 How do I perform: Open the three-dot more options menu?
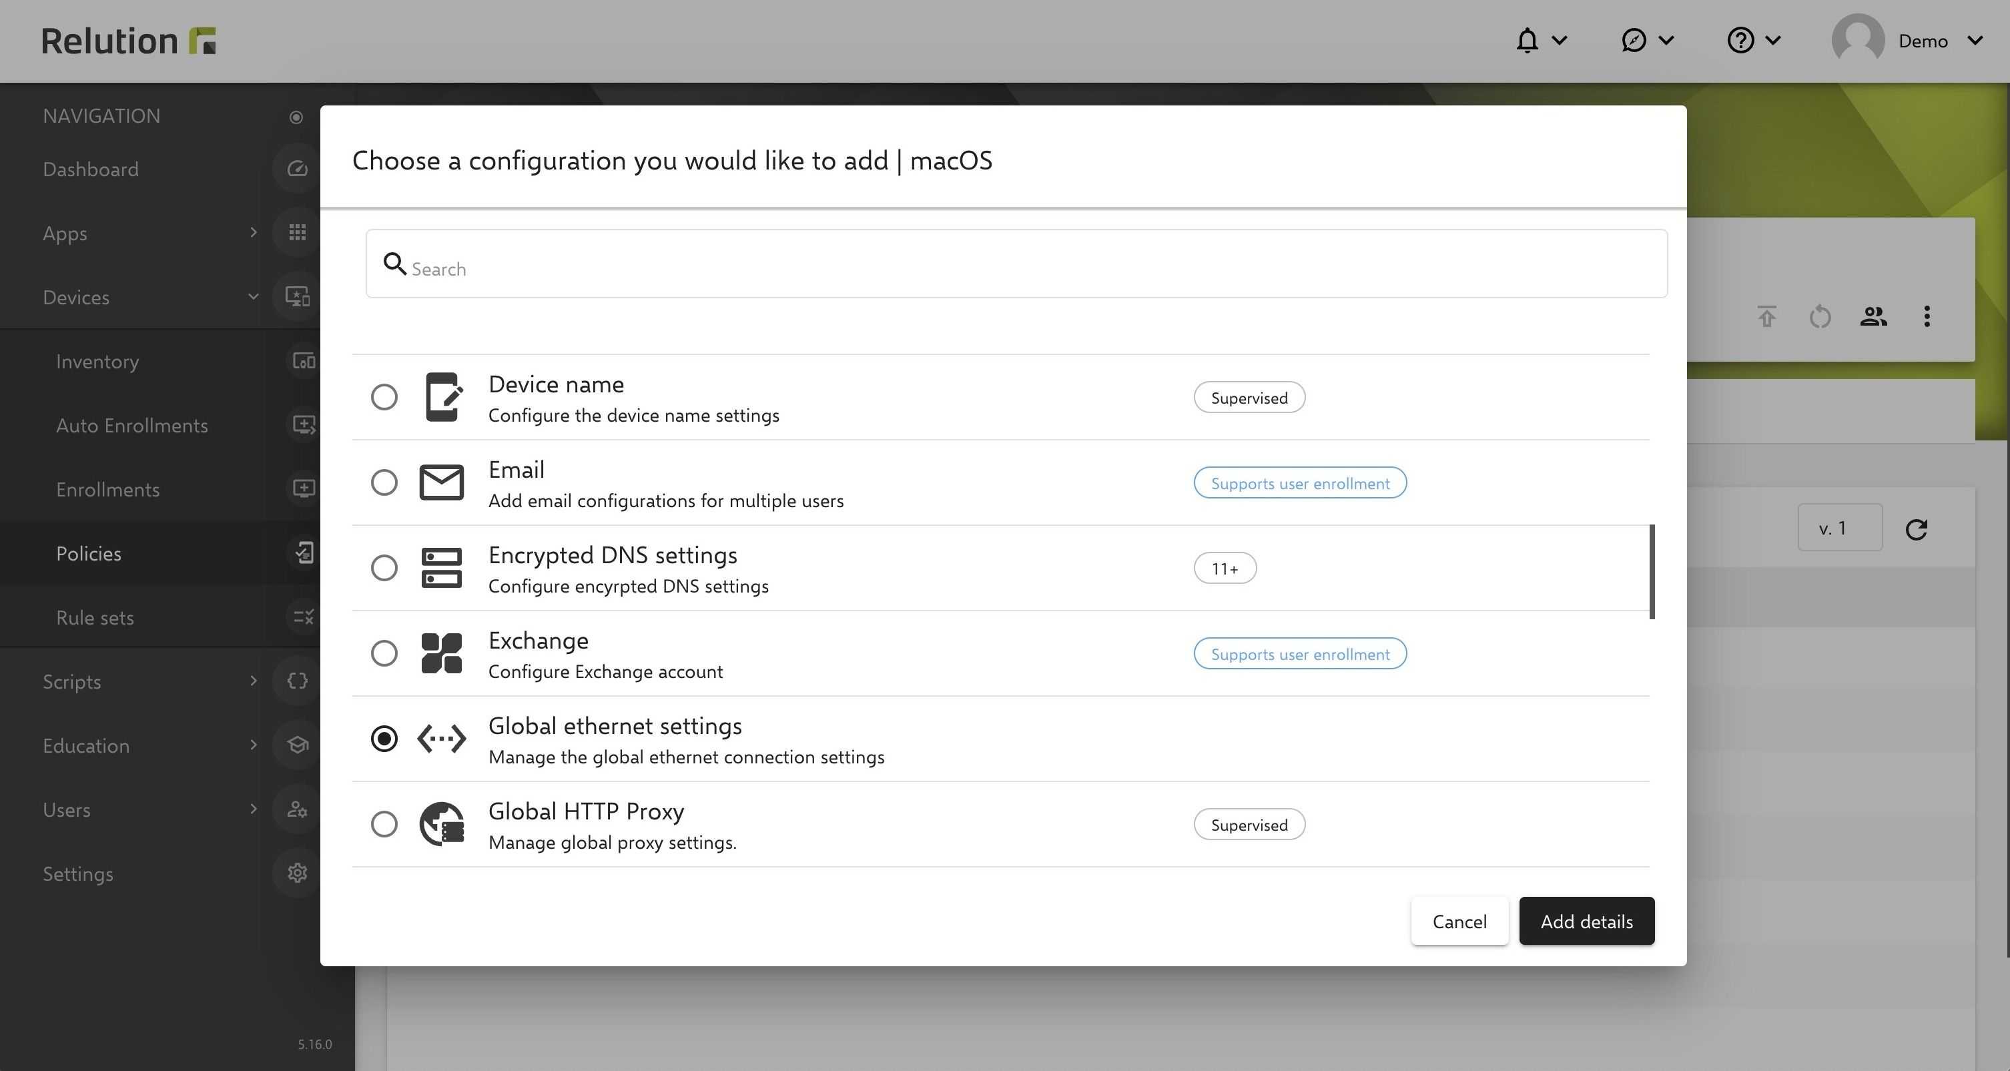pyautogui.click(x=1927, y=317)
